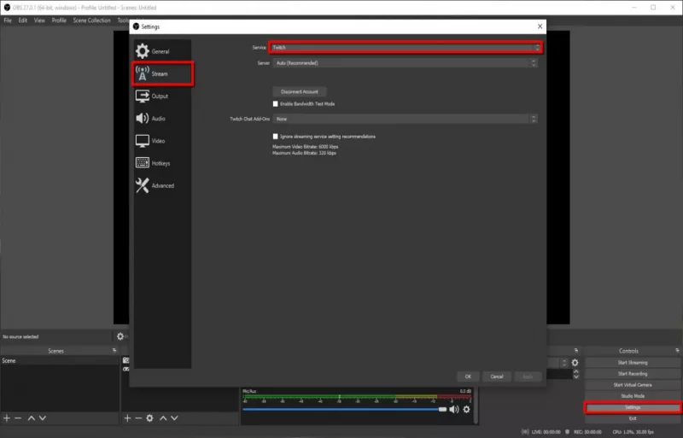
Task: Expand the Service dropdown showing Twitch
Action: click(405, 48)
